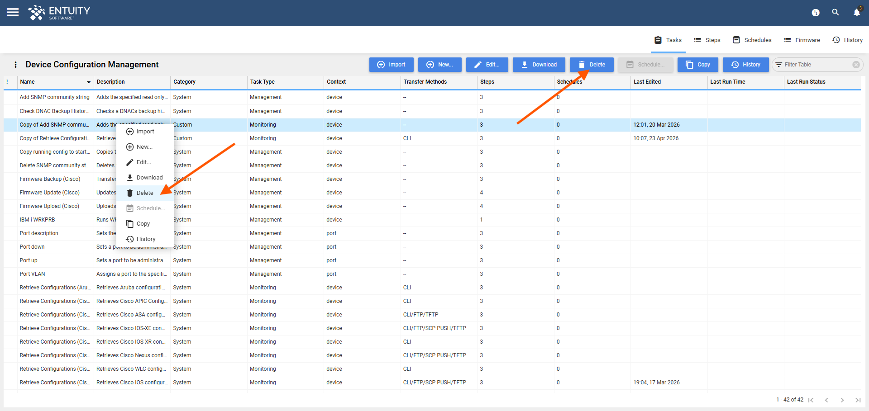Click the Copy toolbar button

pos(698,65)
